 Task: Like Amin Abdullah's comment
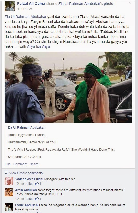click(29, 199)
